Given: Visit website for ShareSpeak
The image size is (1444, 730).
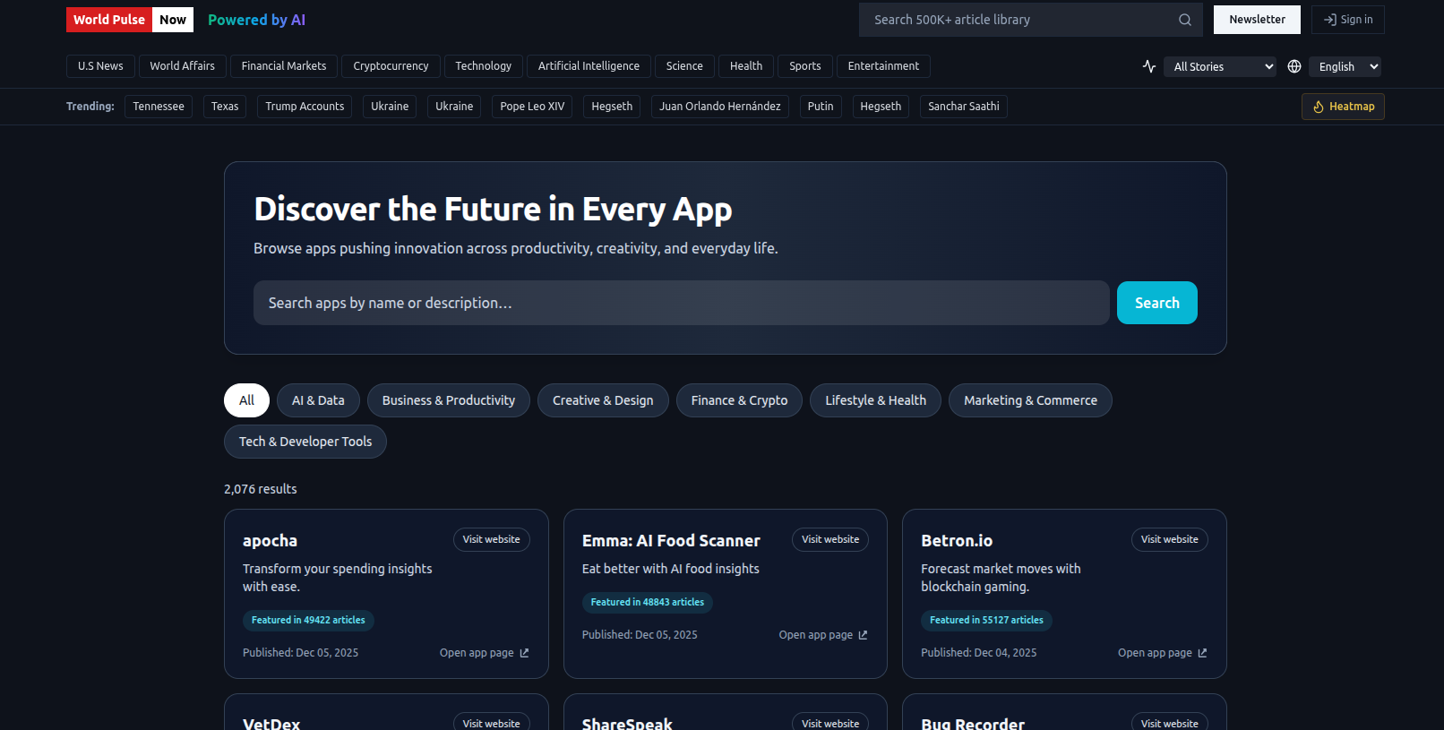Looking at the screenshot, I should 830,722.
